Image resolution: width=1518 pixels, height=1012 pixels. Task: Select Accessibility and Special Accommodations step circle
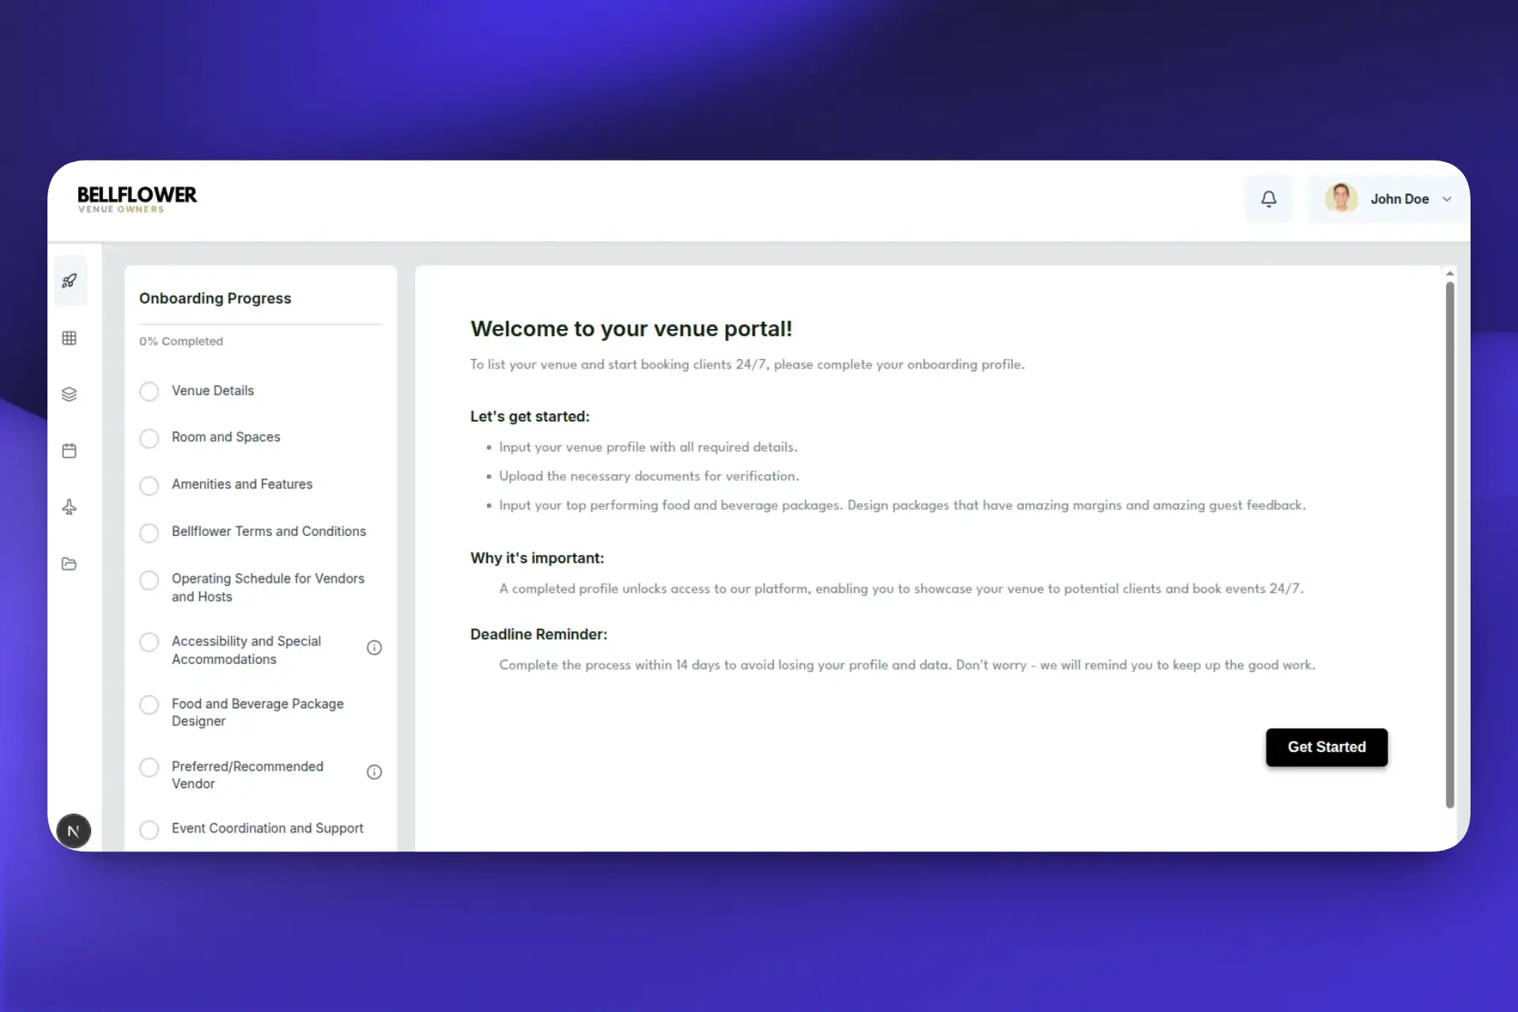tap(149, 642)
